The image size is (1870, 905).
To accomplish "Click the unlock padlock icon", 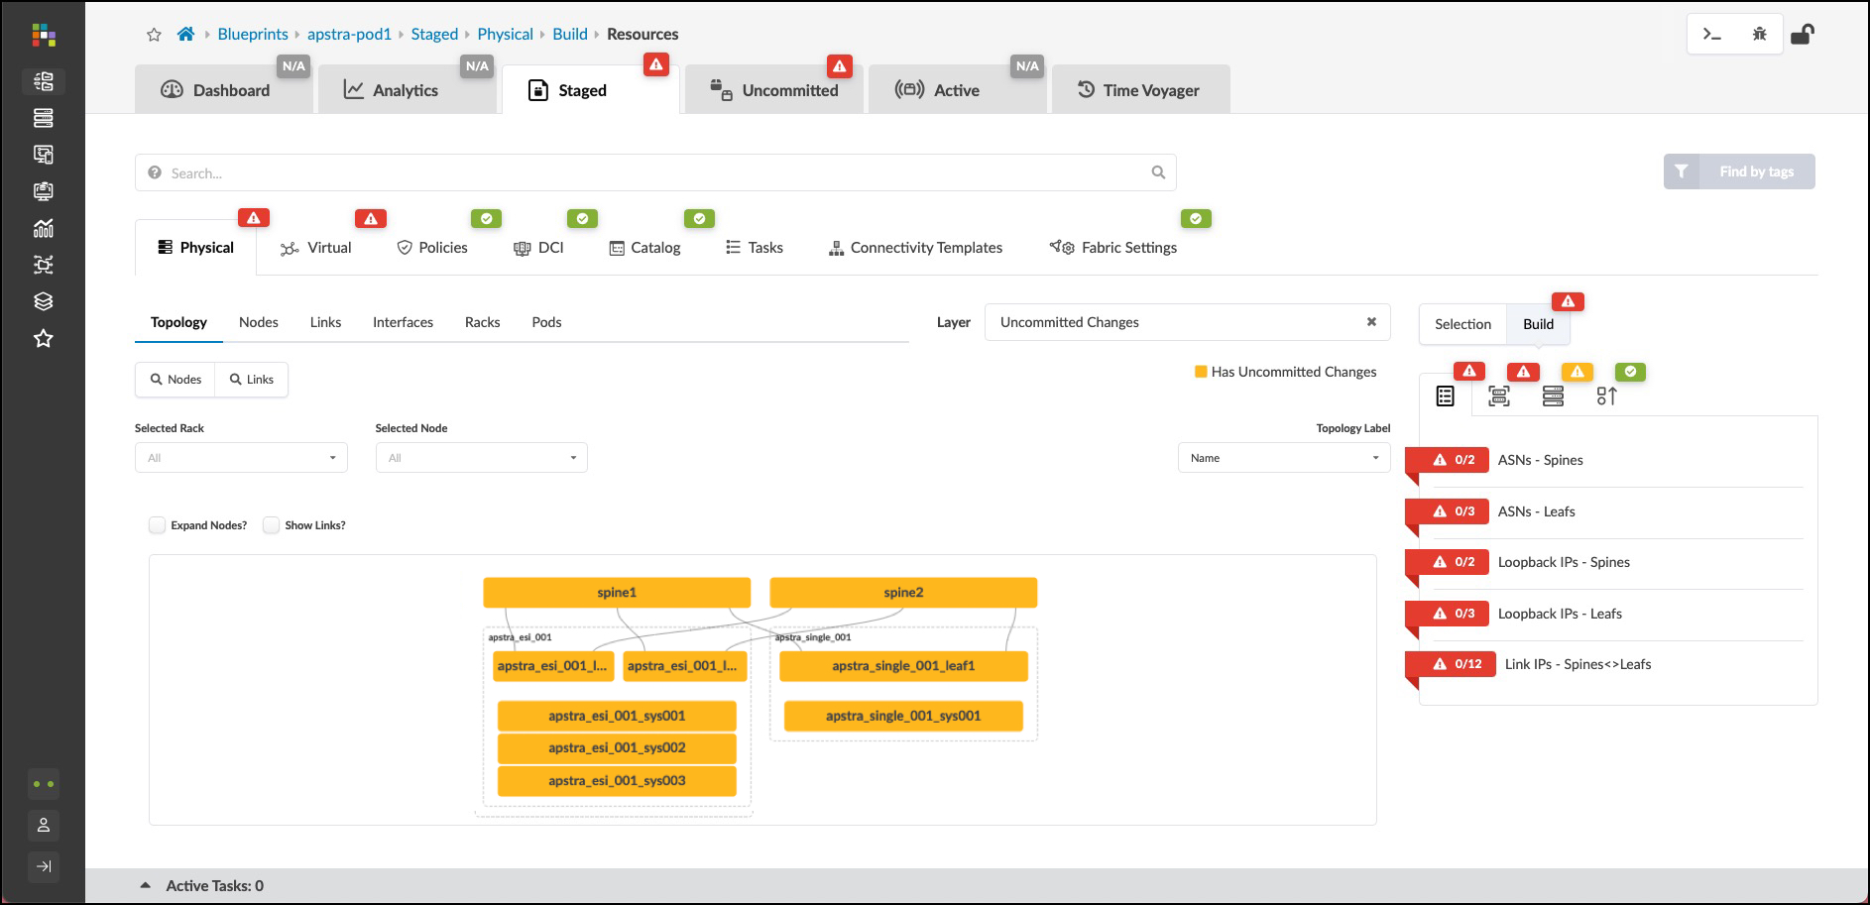I will (x=1803, y=35).
